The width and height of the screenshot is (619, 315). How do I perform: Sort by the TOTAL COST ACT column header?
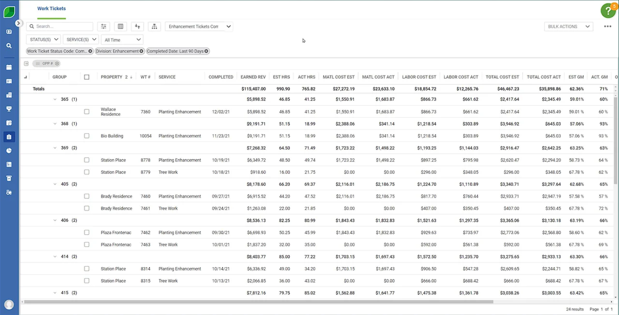(544, 77)
